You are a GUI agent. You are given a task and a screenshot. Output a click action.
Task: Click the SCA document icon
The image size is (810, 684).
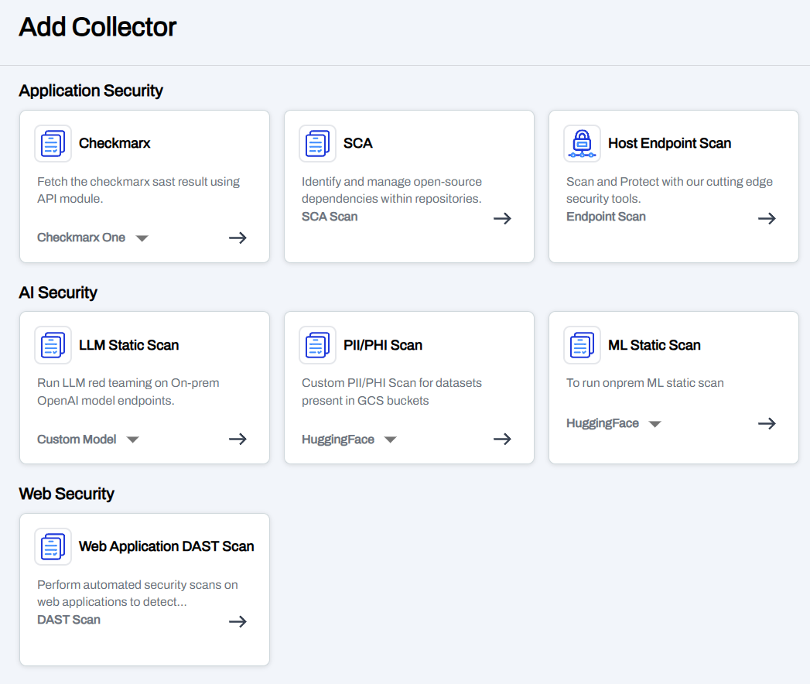point(317,144)
